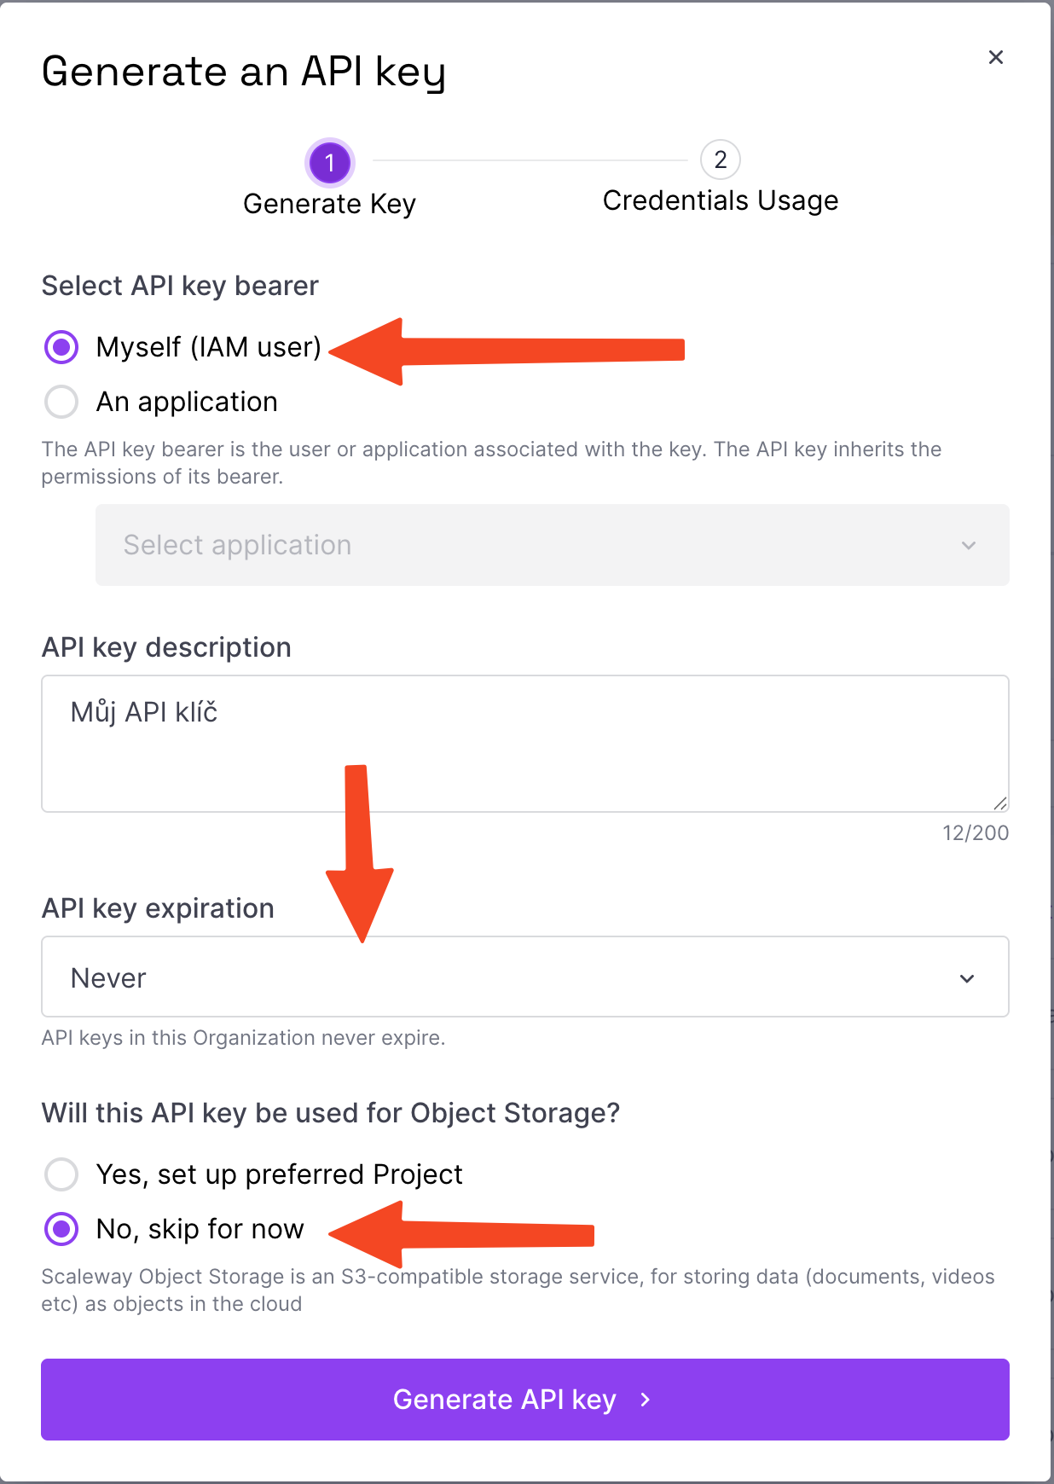Click the arrow icon inside Generate API key button

coord(646,1400)
